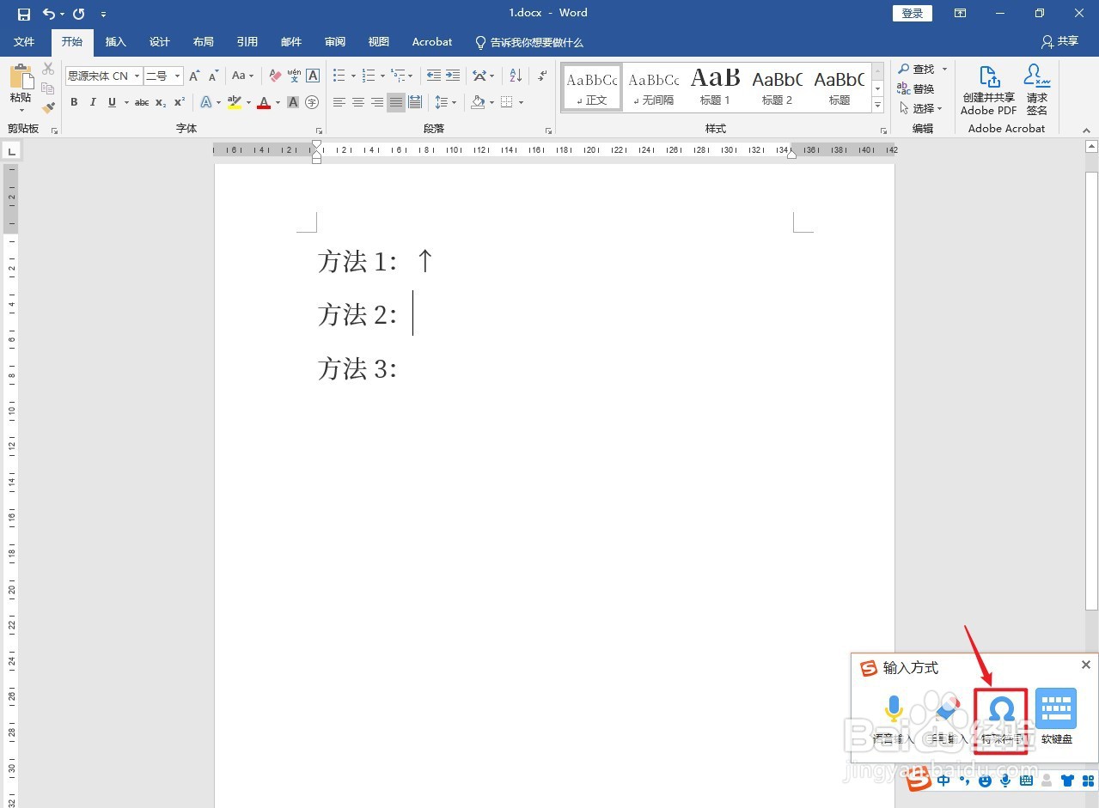1099x808 pixels.
Task: Click the 共享 share button
Action: tap(1059, 41)
